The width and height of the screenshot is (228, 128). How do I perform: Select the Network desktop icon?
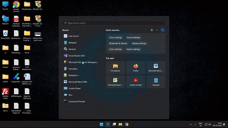point(5,20)
